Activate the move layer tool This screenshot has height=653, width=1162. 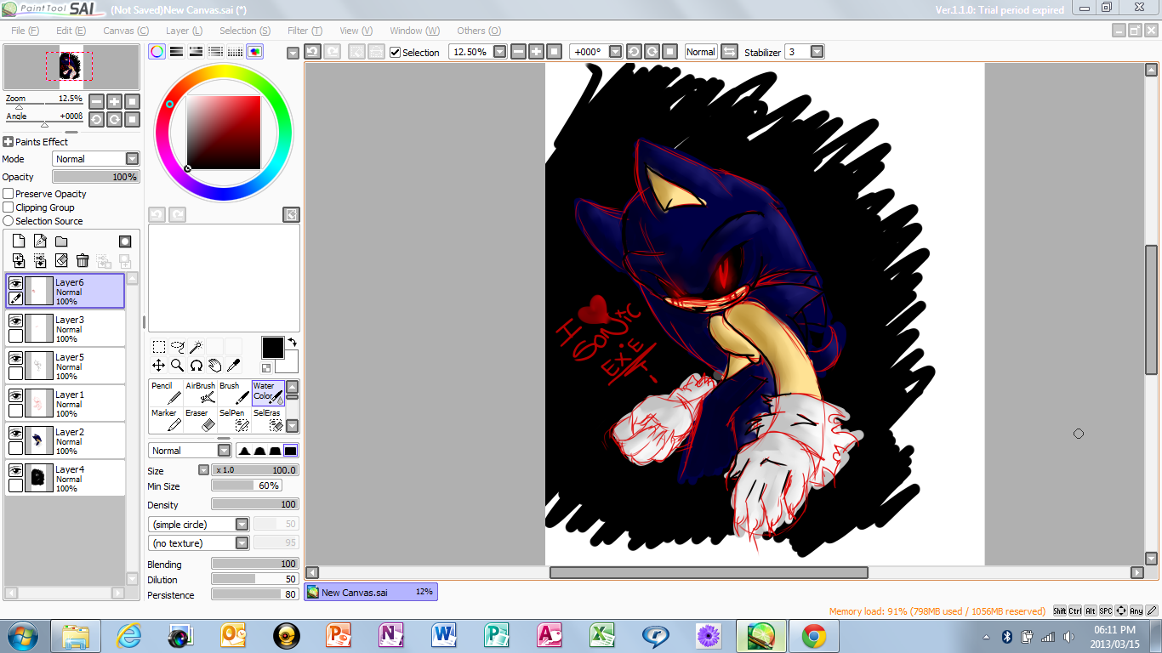tap(159, 366)
